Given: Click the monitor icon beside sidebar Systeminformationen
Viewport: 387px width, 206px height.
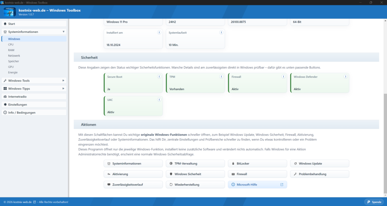Looking at the screenshot, I should pyautogui.click(x=5, y=32).
